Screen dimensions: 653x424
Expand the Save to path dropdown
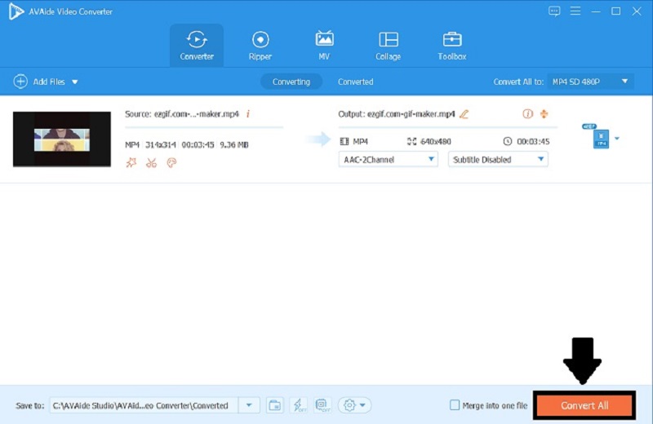tap(249, 405)
